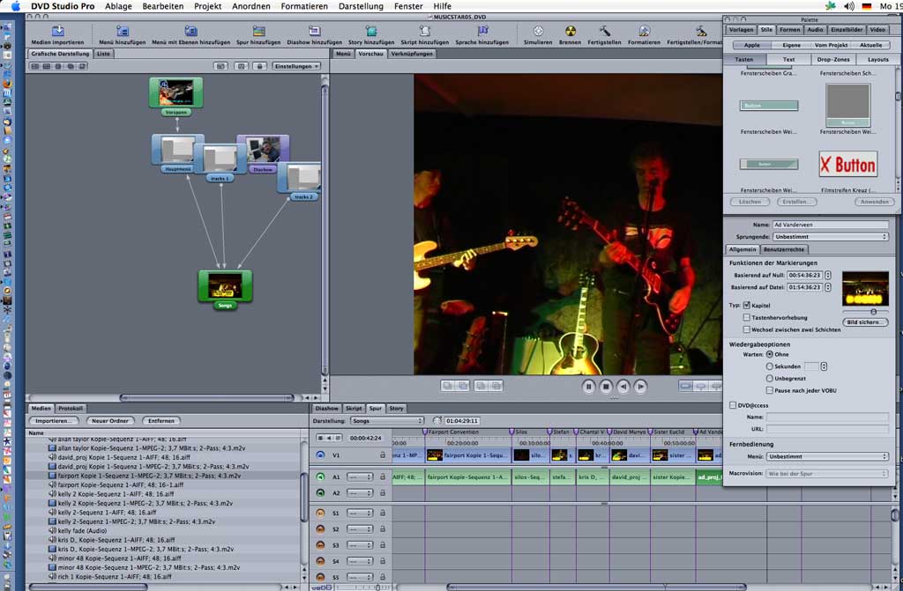Select the Songs track node in graph
903x591 pixels.
[x=225, y=285]
